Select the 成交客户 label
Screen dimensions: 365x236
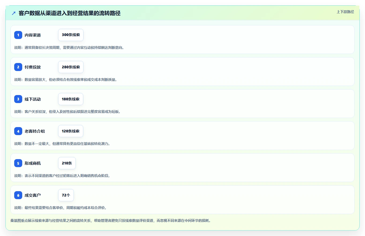(x=33, y=195)
